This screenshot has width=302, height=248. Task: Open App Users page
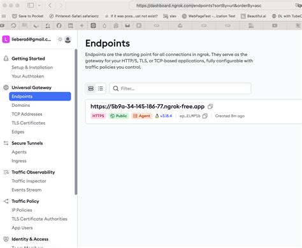coord(22,228)
